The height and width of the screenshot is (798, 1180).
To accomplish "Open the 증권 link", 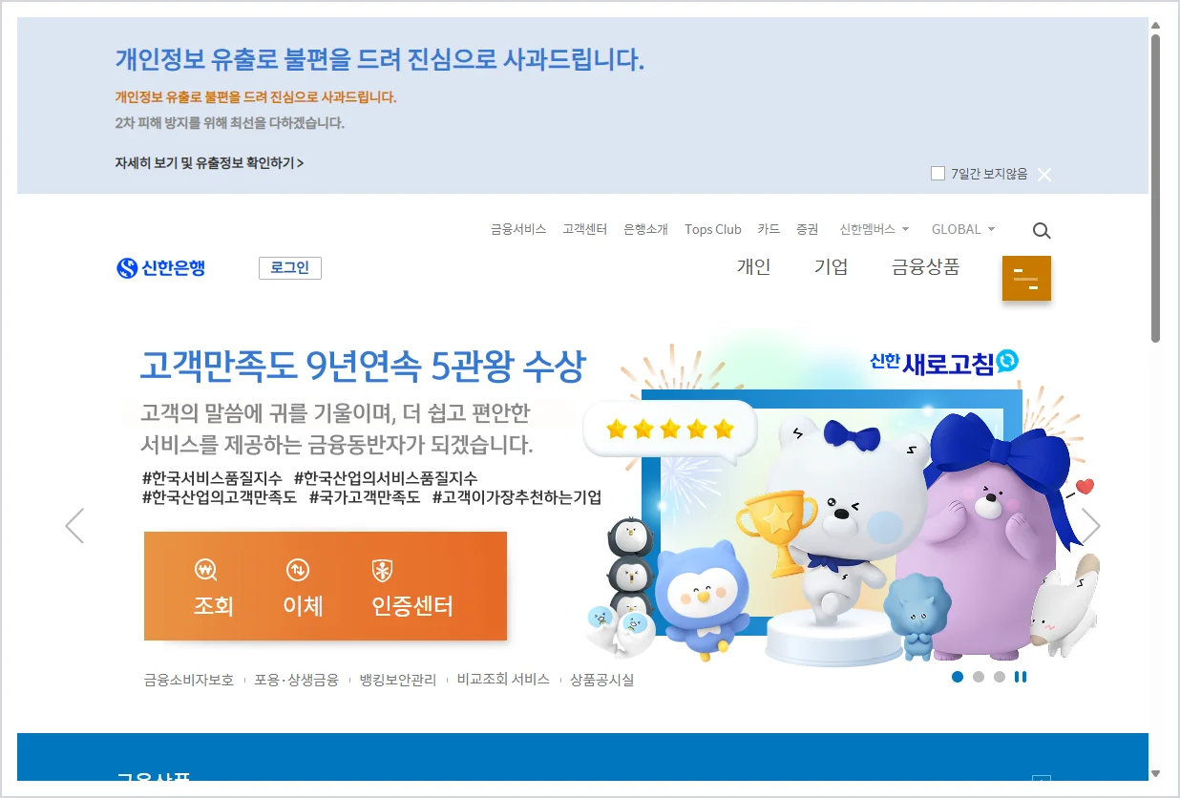I will point(808,229).
